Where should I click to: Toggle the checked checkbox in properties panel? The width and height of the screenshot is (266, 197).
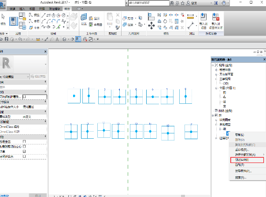(x=24, y=152)
